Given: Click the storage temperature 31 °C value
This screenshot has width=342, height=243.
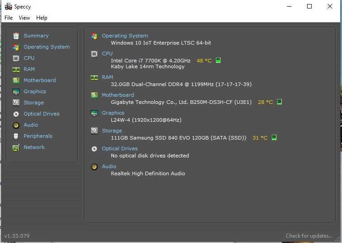Looking at the screenshot, I should pos(260,138).
